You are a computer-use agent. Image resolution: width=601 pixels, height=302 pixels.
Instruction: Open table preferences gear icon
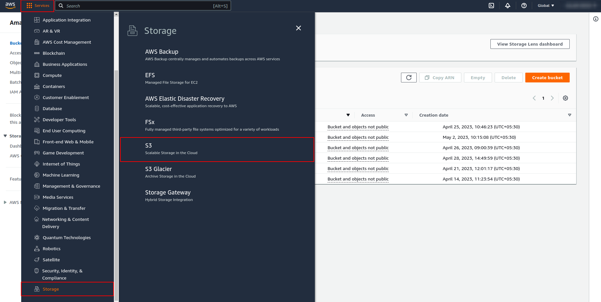(x=565, y=98)
